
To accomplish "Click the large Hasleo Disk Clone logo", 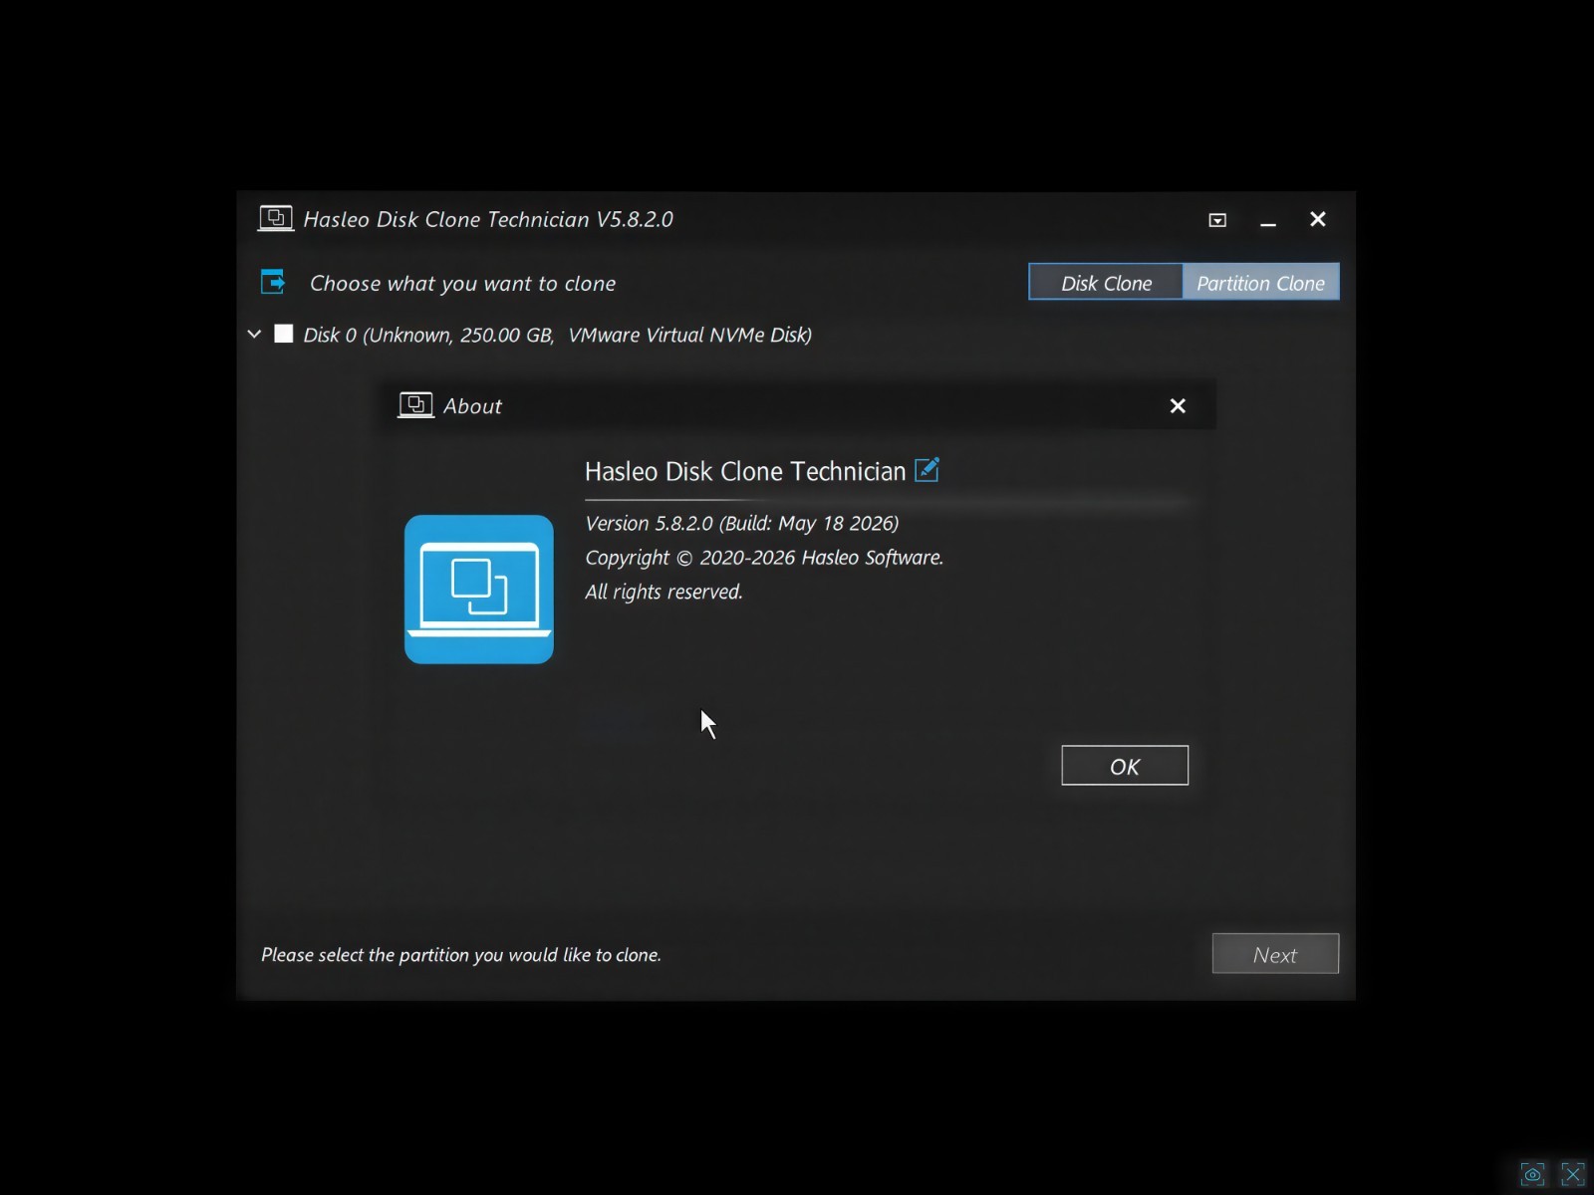I will 479,589.
